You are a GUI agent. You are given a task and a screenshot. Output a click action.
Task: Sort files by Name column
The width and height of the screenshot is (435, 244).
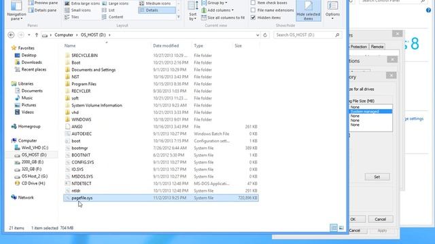click(x=70, y=45)
